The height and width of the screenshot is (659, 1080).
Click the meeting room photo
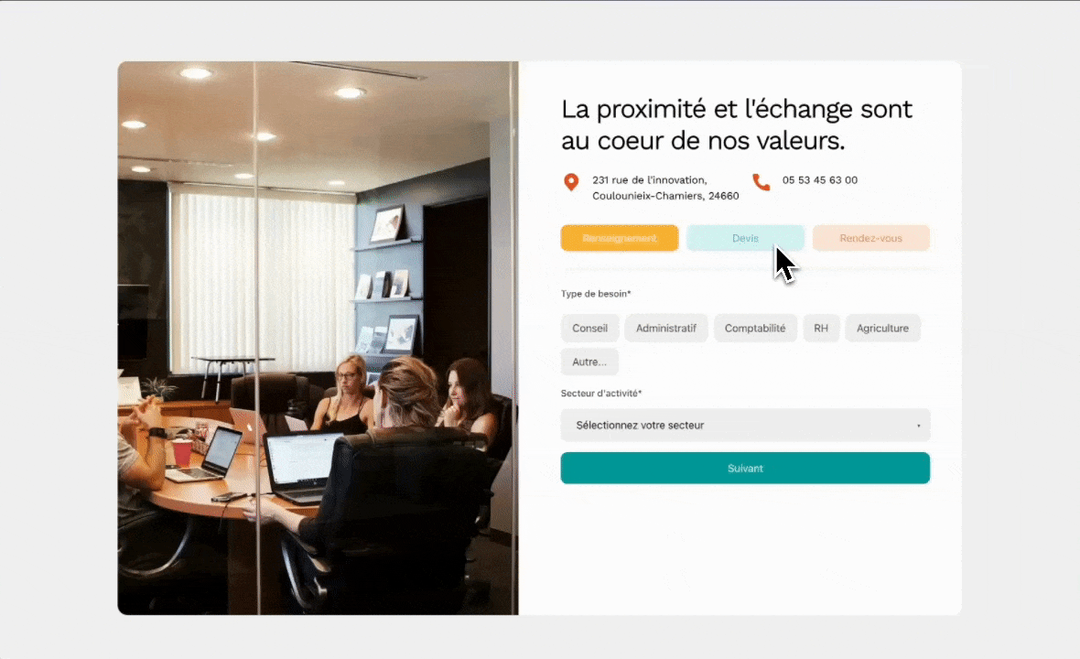(x=319, y=338)
